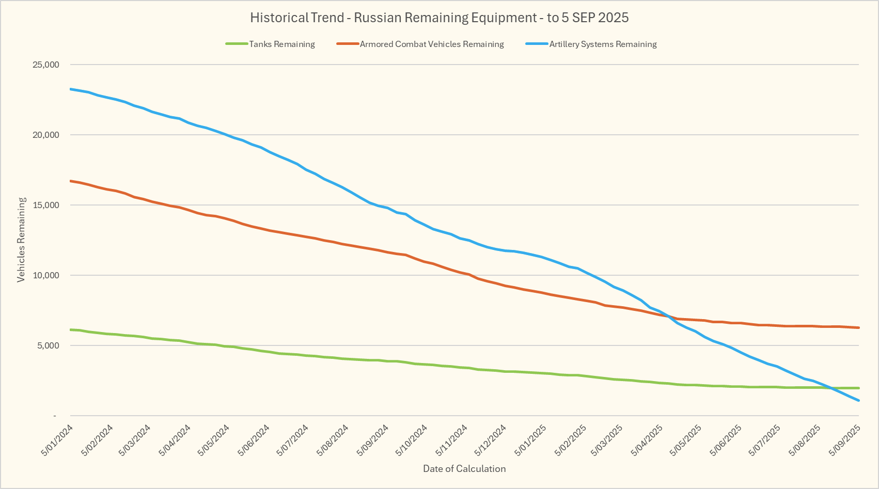The image size is (879, 489).
Task: Click the blue artillery line's starting point
Action: 71,89
